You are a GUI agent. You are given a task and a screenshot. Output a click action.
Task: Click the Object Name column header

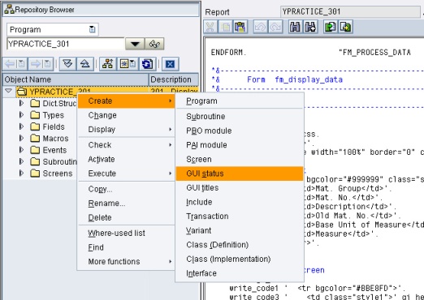[x=76, y=79]
